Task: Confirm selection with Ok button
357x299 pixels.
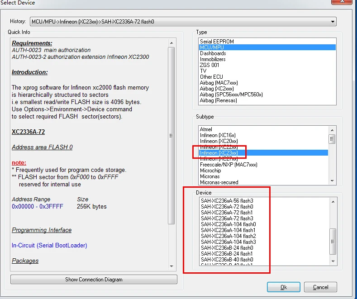Action: pyautogui.click(x=283, y=287)
